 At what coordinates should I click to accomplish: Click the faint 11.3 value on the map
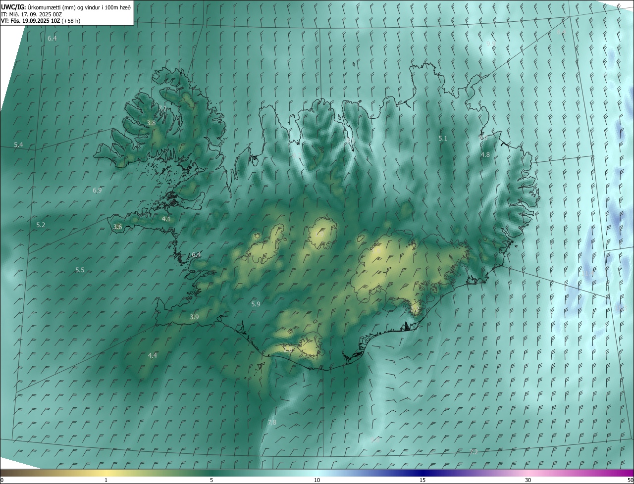click(x=622, y=308)
